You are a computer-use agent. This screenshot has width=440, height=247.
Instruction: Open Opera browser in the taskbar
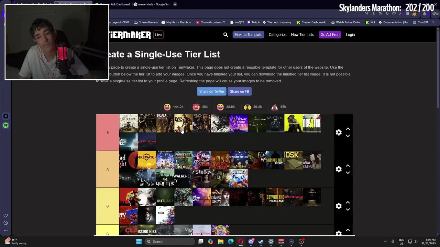coord(241,242)
